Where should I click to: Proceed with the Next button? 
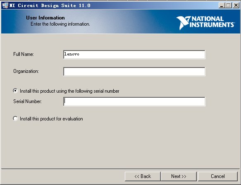click(x=179, y=176)
